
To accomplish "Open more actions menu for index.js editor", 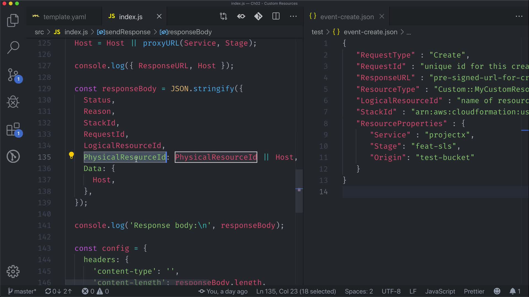I will [x=293, y=16].
